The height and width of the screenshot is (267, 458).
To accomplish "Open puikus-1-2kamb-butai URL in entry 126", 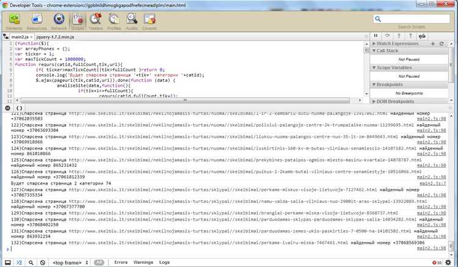I will pyautogui.click(x=245, y=172).
